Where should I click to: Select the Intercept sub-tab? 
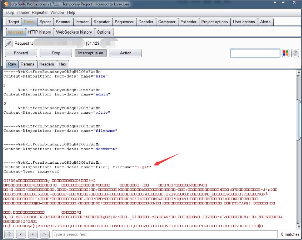16,32
